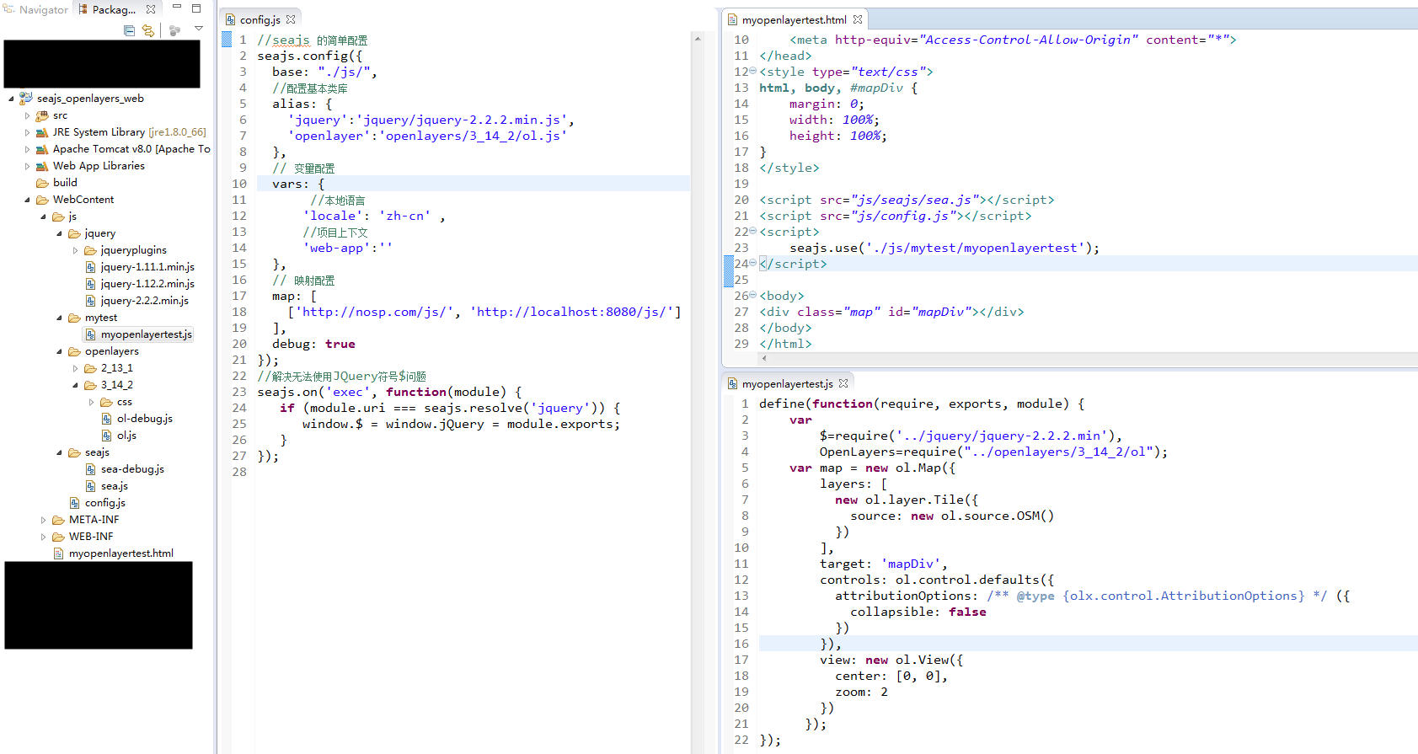The height and width of the screenshot is (754, 1418).
Task: Collapse the WebContent folder
Action: pos(27,200)
